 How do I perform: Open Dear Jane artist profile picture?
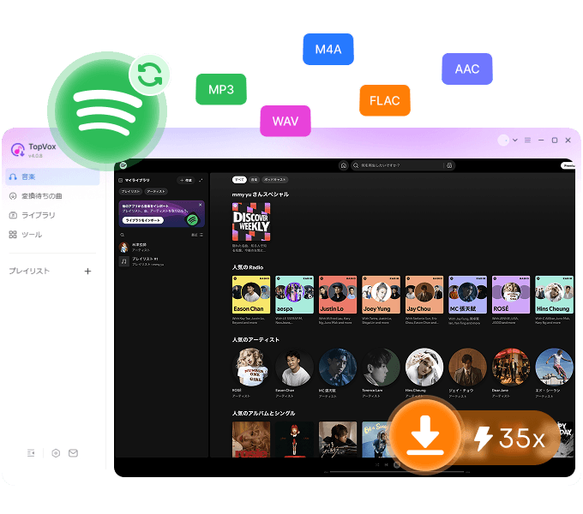point(511,367)
